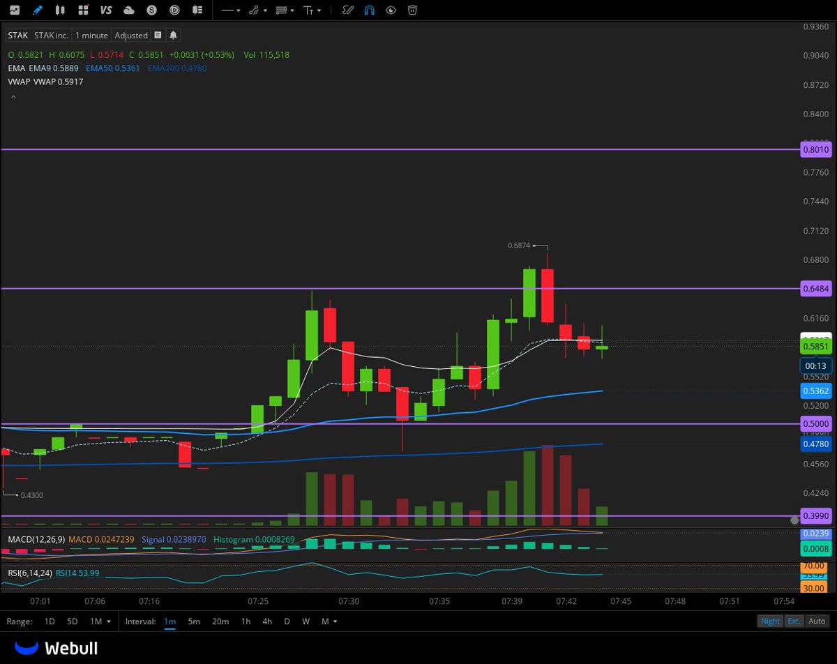The height and width of the screenshot is (664, 837).
Task: Select the freehand drawing brush icon
Action: 347,10
